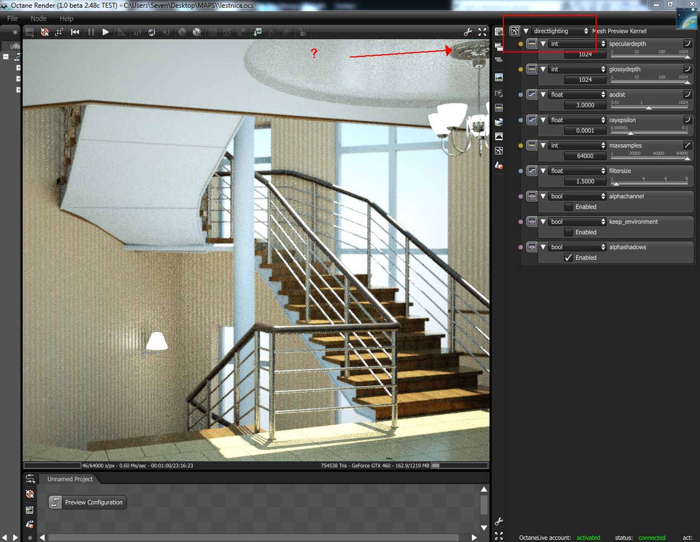Click node graph scroll down arrow

(x=484, y=528)
